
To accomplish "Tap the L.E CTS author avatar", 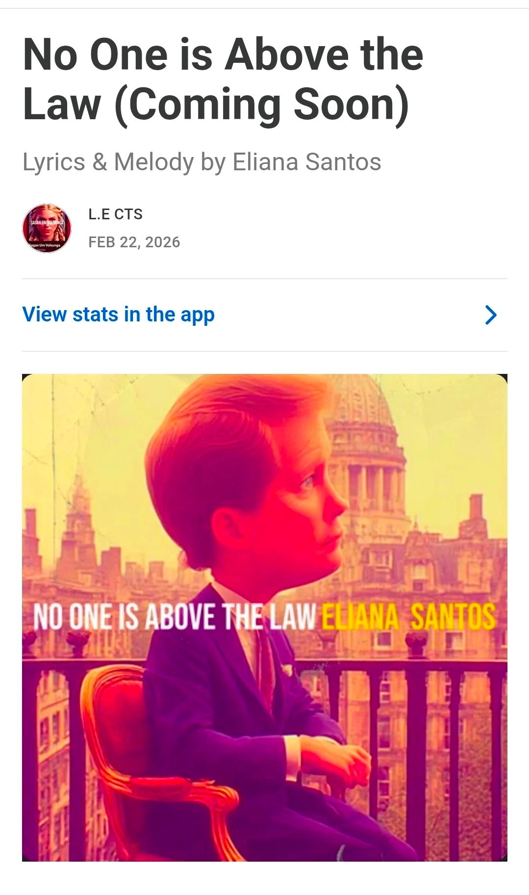I will click(47, 228).
